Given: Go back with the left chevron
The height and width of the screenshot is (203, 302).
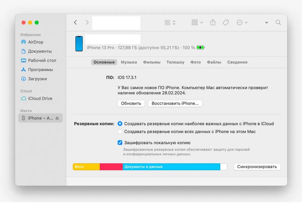Looking at the screenshot, I should (75, 22).
